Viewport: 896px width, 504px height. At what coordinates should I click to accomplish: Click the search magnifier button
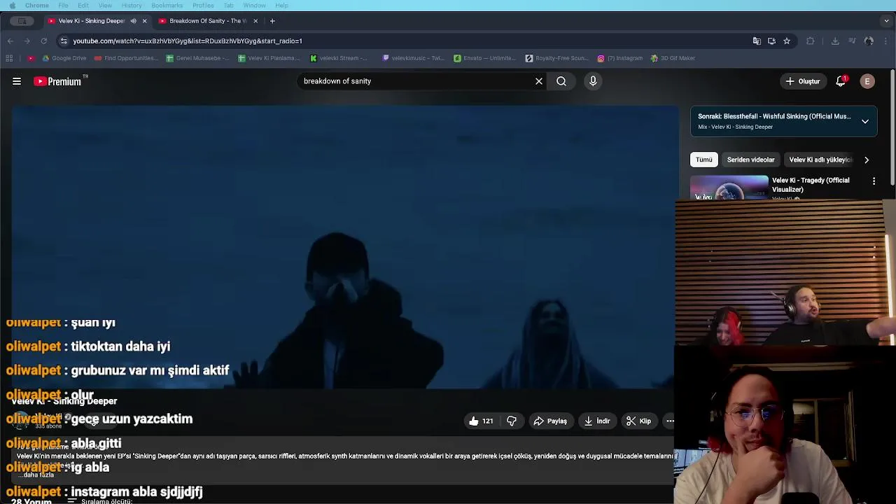click(561, 81)
